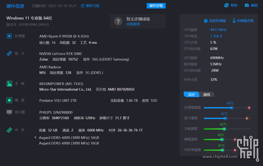Open sensor details (传感器详情) link
The height and width of the screenshot is (166, 263).
pos(243,21)
